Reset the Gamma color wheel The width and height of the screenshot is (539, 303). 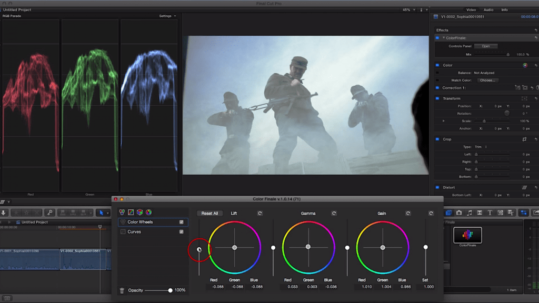(x=334, y=214)
